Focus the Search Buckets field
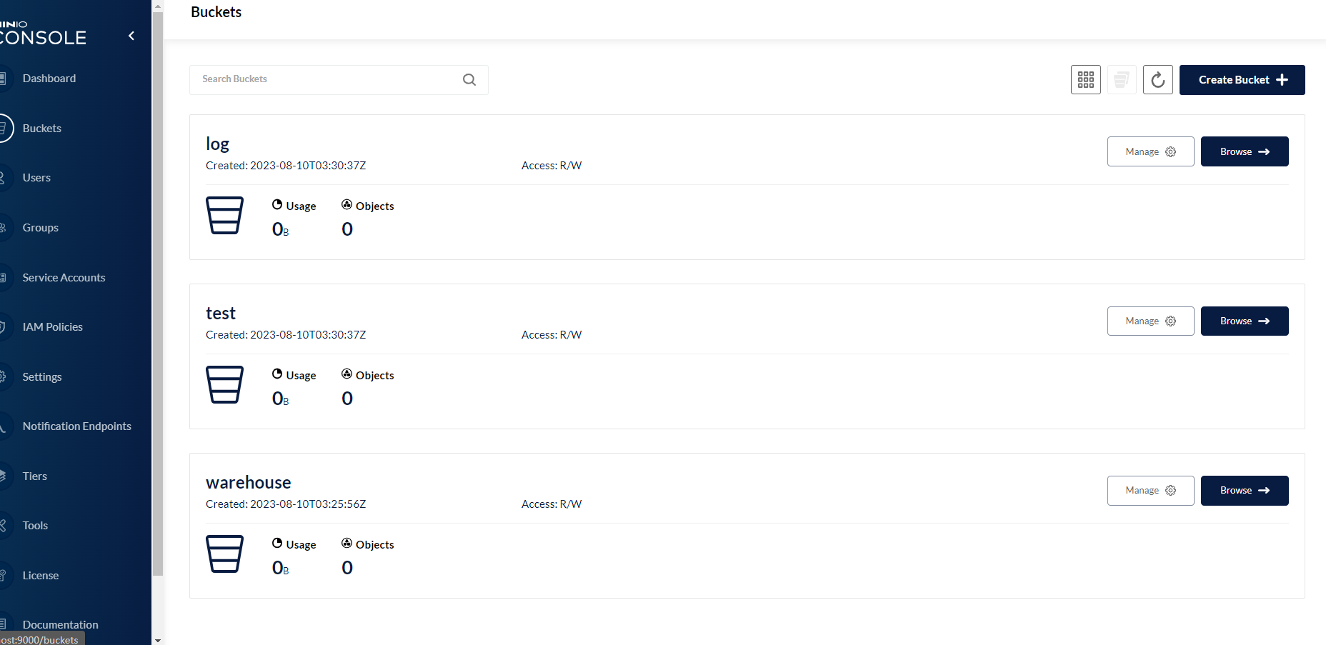Screen dimensions: 1326x645 [325, 79]
